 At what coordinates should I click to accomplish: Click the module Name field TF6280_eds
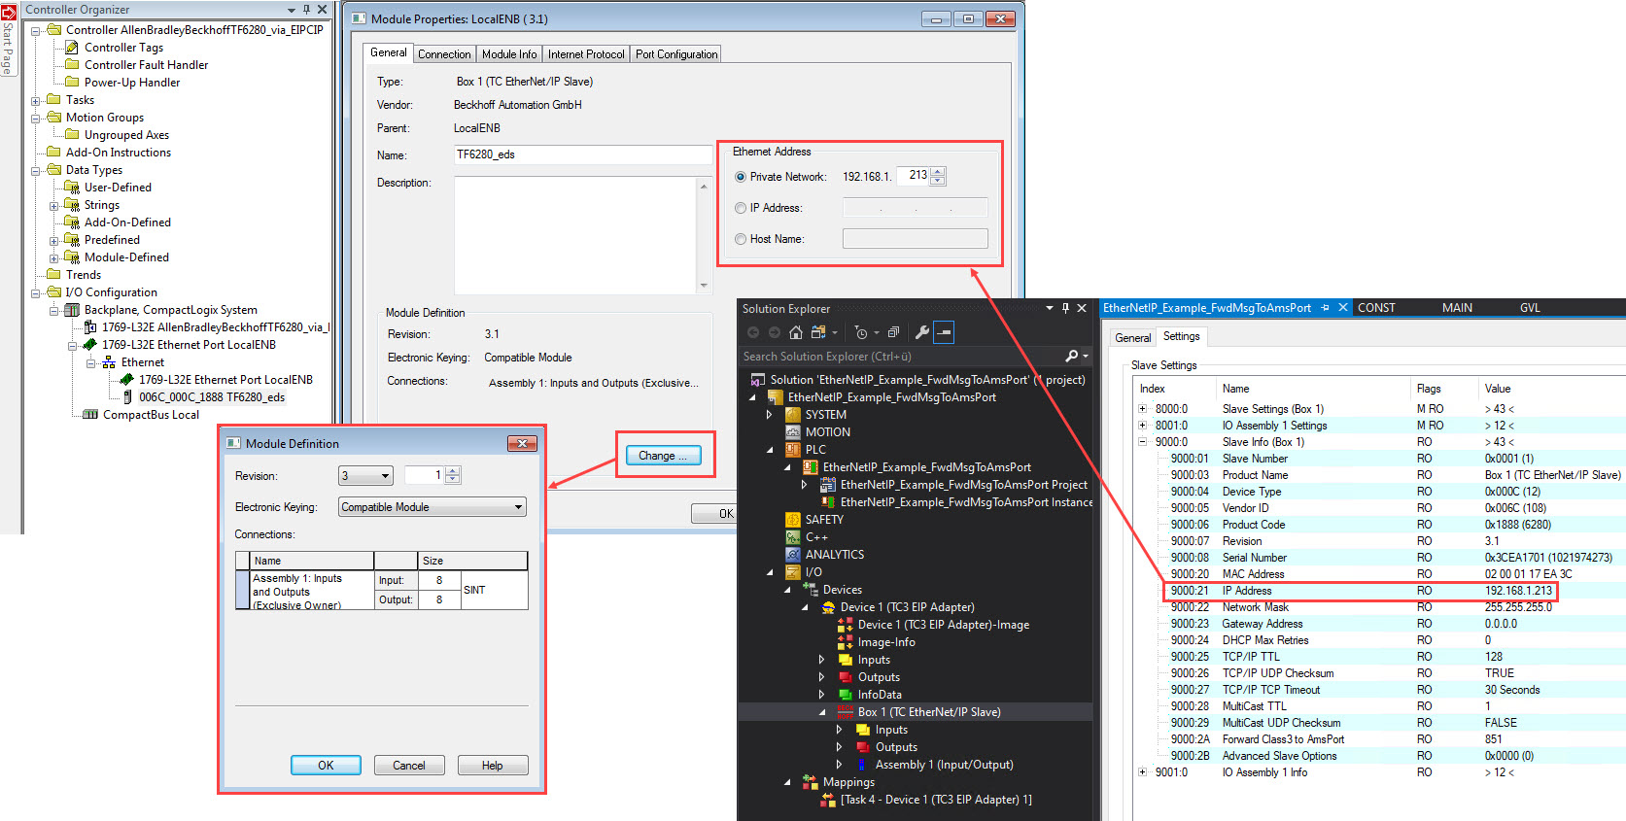point(583,154)
